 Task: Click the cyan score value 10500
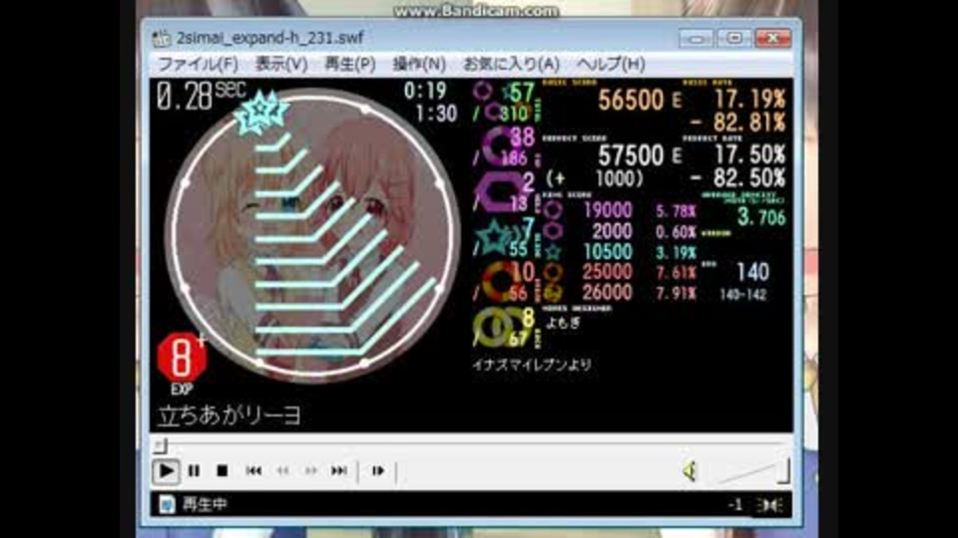pyautogui.click(x=608, y=252)
